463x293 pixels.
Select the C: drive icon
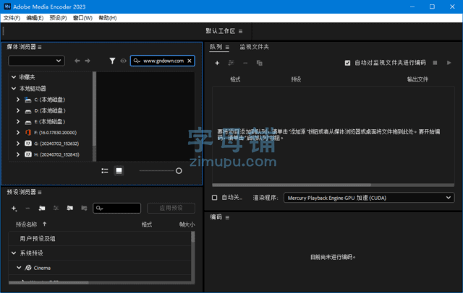(27, 100)
